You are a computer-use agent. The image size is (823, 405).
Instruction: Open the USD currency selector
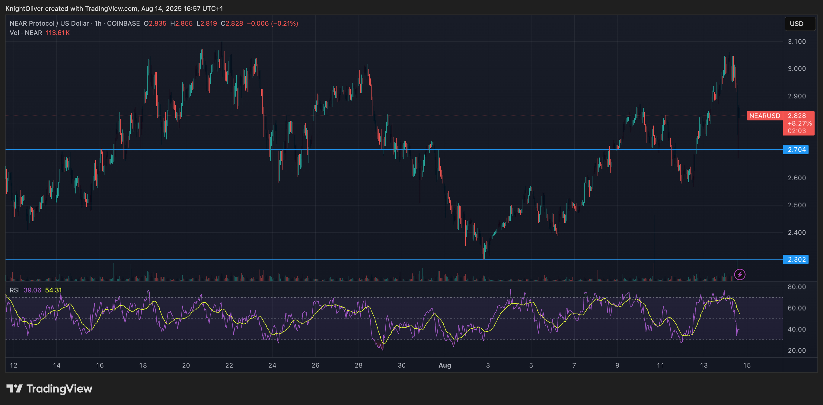tap(800, 24)
